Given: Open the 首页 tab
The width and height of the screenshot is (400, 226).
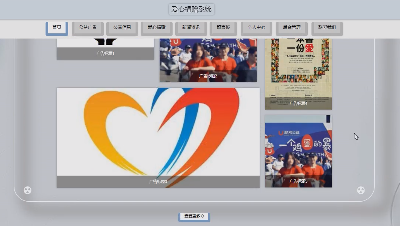Looking at the screenshot, I should click(57, 29).
